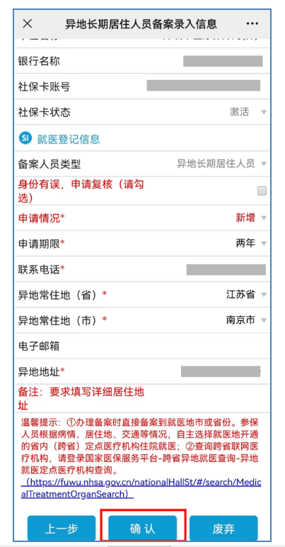Open the three-dot more options menu

pos(252,23)
